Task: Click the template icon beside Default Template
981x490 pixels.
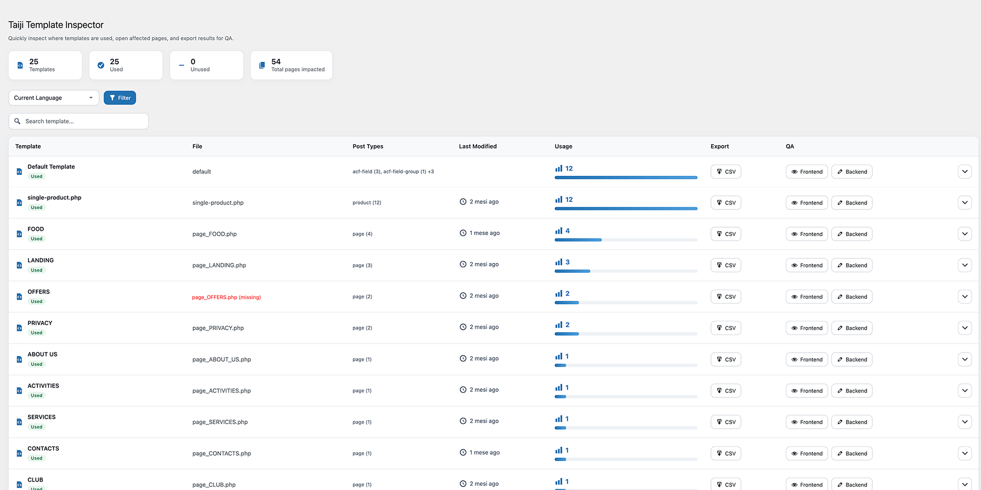Action: 19,171
